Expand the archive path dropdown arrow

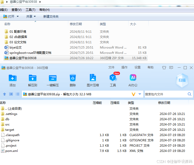pyautogui.click(x=140, y=94)
